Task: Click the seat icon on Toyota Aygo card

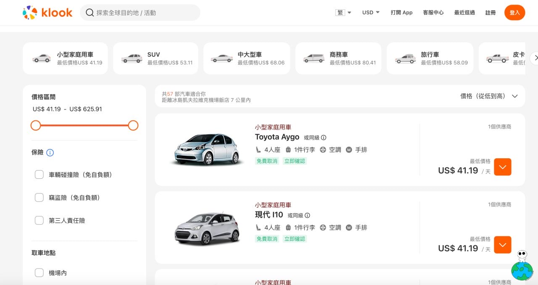Action: [x=258, y=149]
